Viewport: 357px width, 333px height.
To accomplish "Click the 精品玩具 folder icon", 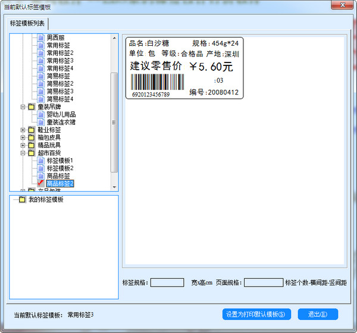I will [32, 145].
